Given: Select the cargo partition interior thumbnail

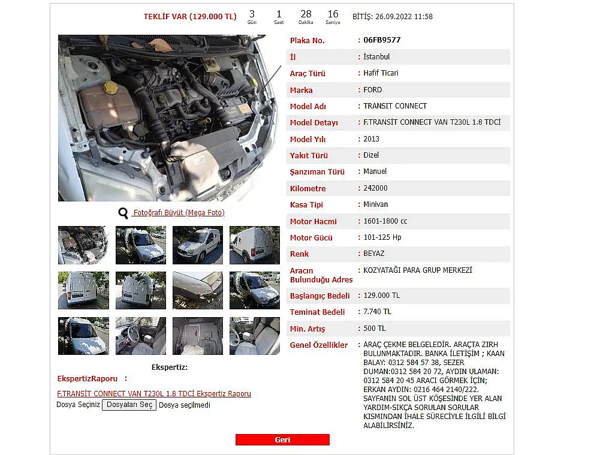Looking at the screenshot, I should (x=198, y=336).
